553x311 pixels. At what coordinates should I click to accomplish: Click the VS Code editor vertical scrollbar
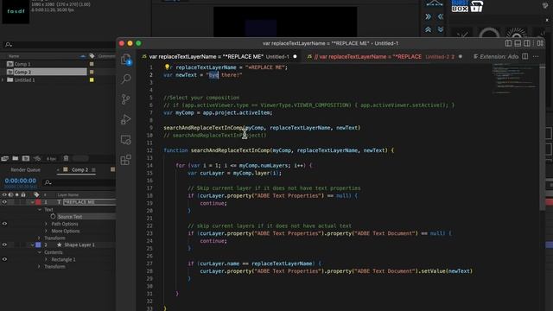pyautogui.click(x=542, y=137)
